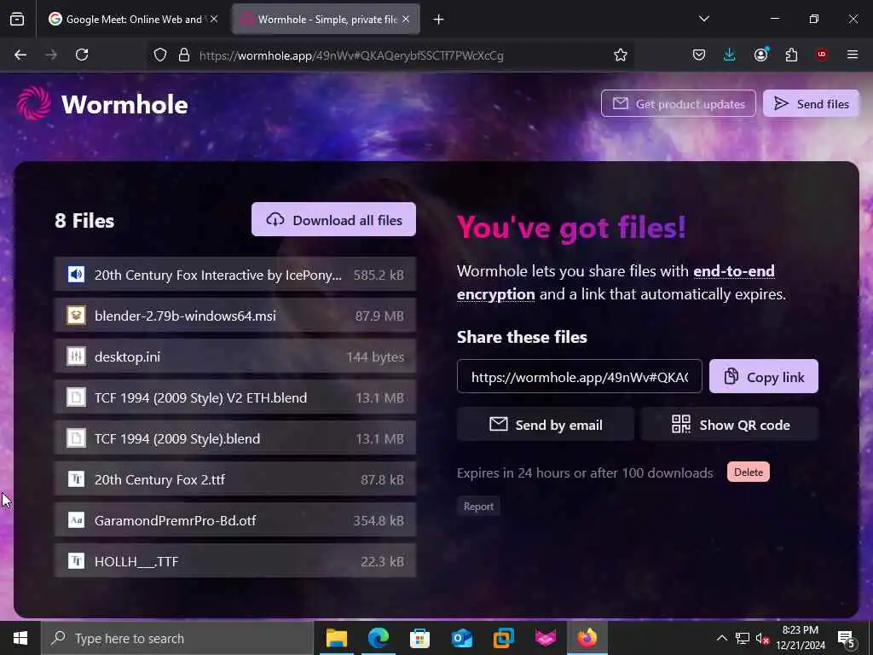Click Download all files button
Image resolution: width=873 pixels, height=655 pixels.
point(333,219)
